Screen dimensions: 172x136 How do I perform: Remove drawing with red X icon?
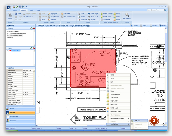pyautogui.click(x=34, y=29)
